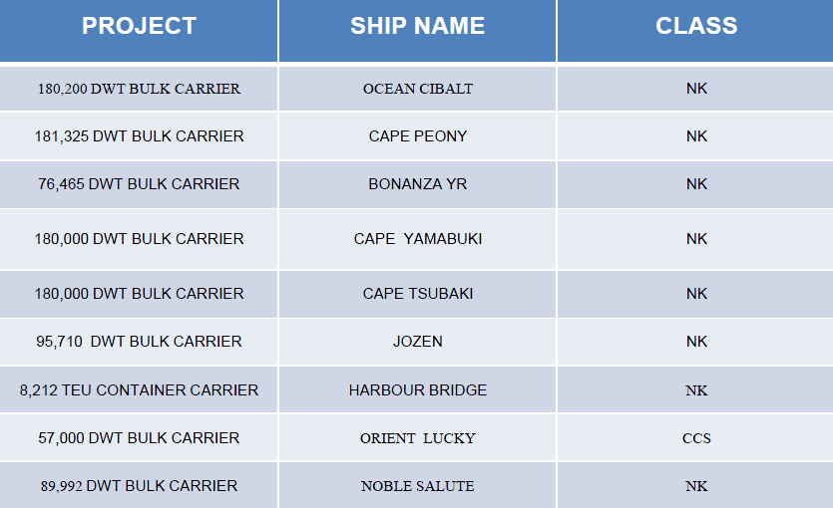Click the 181,325 DWT BULK CARRIER cell

tap(139, 136)
